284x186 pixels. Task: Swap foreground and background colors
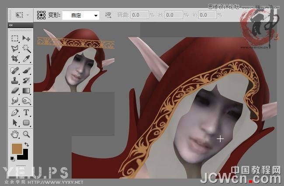[x=27, y=144]
